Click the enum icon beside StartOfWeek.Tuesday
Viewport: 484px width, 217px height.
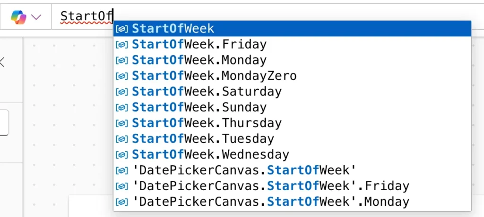click(121, 138)
